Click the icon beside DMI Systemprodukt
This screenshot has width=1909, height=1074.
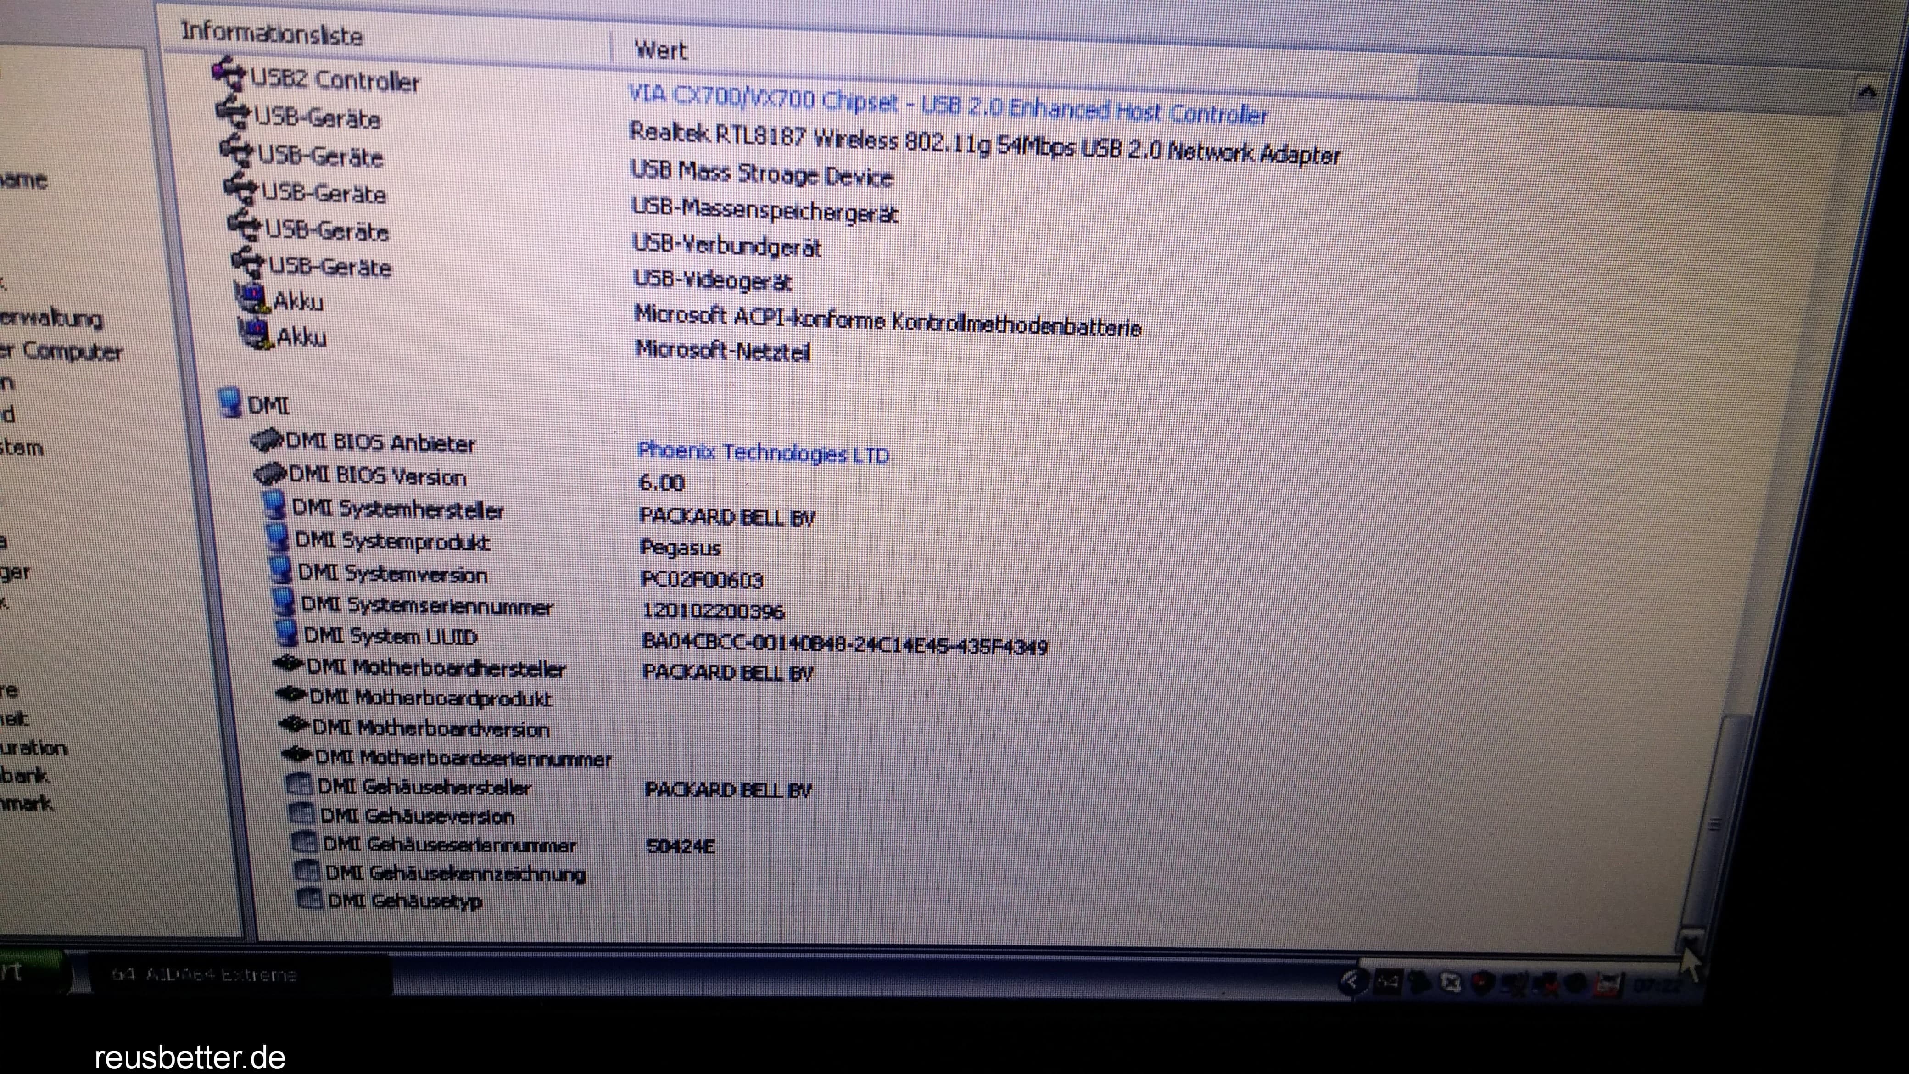(x=278, y=538)
